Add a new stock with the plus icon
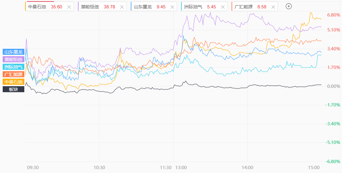Image resolution: width=342 pixels, height=173 pixels. pos(289,6)
